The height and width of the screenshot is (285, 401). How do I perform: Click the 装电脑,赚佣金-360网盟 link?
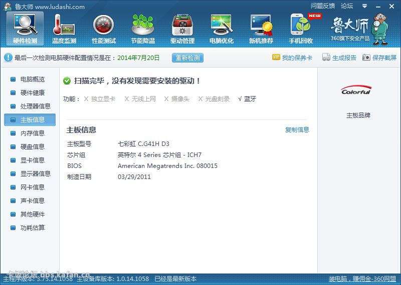click(362, 279)
